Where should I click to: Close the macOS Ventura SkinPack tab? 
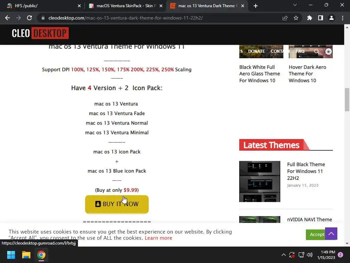161,6
